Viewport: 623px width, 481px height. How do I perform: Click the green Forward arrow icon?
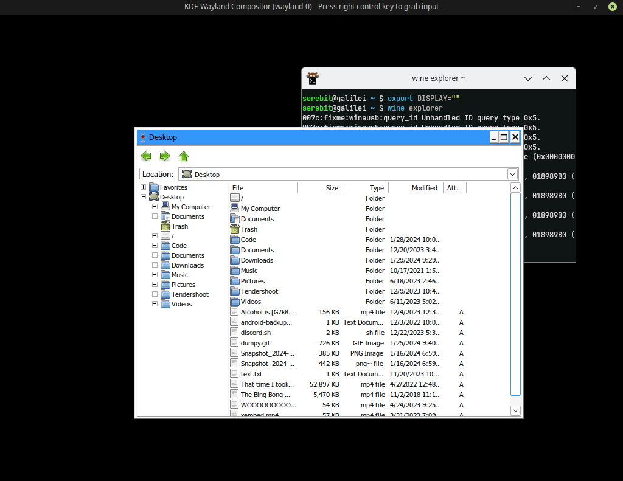point(164,156)
